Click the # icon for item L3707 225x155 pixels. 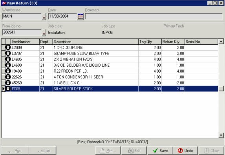pos(8,53)
